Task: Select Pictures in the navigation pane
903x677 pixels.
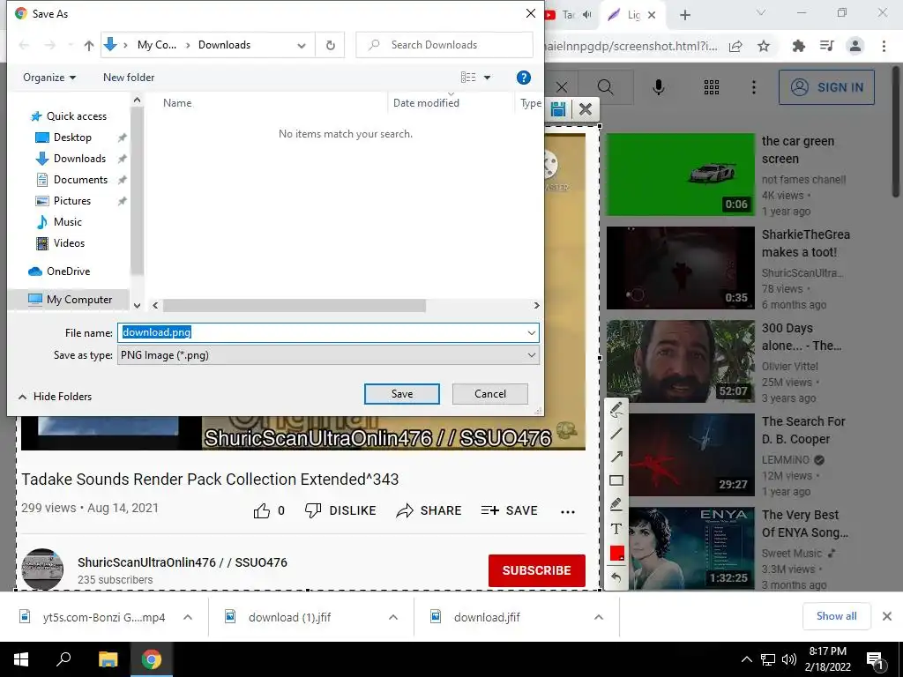Action: pyautogui.click(x=63, y=201)
